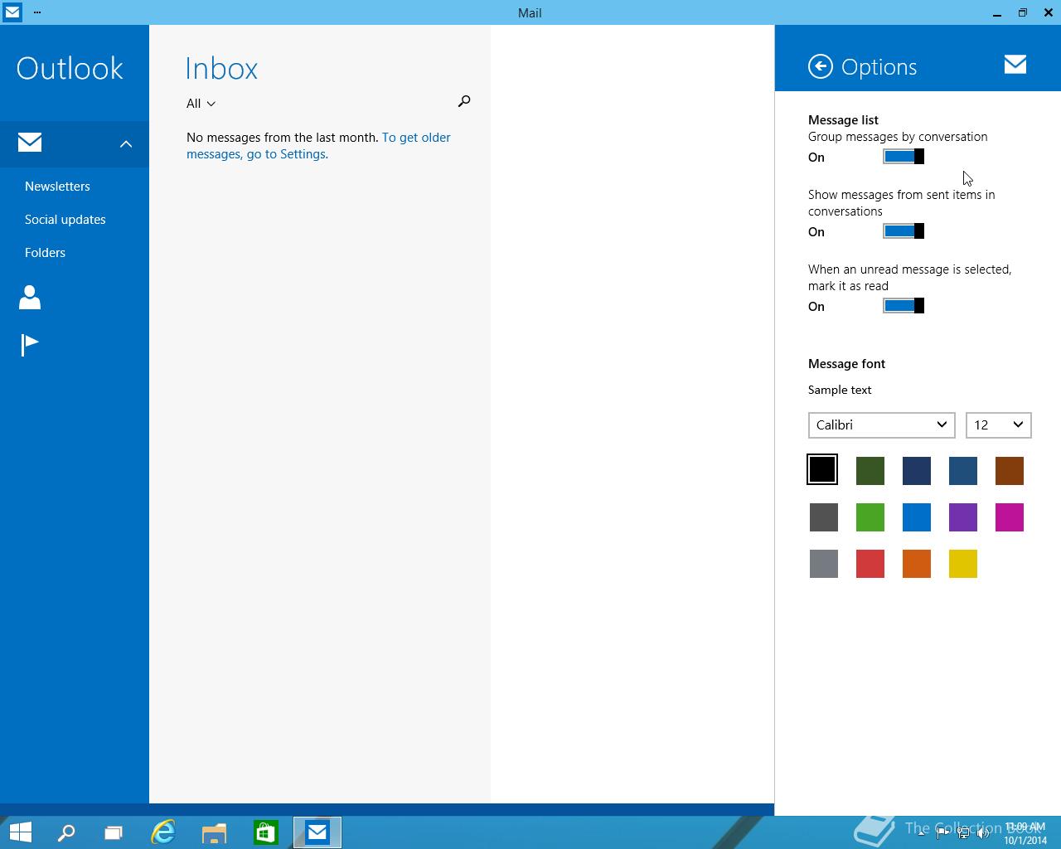Open taskbar Search
The image size is (1061, 849).
(65, 832)
